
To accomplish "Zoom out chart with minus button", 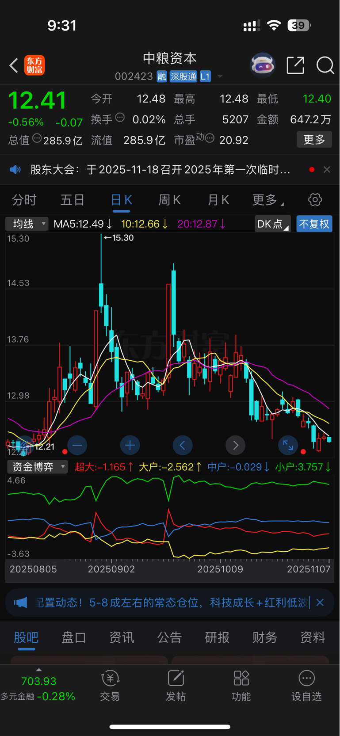I will point(77,445).
